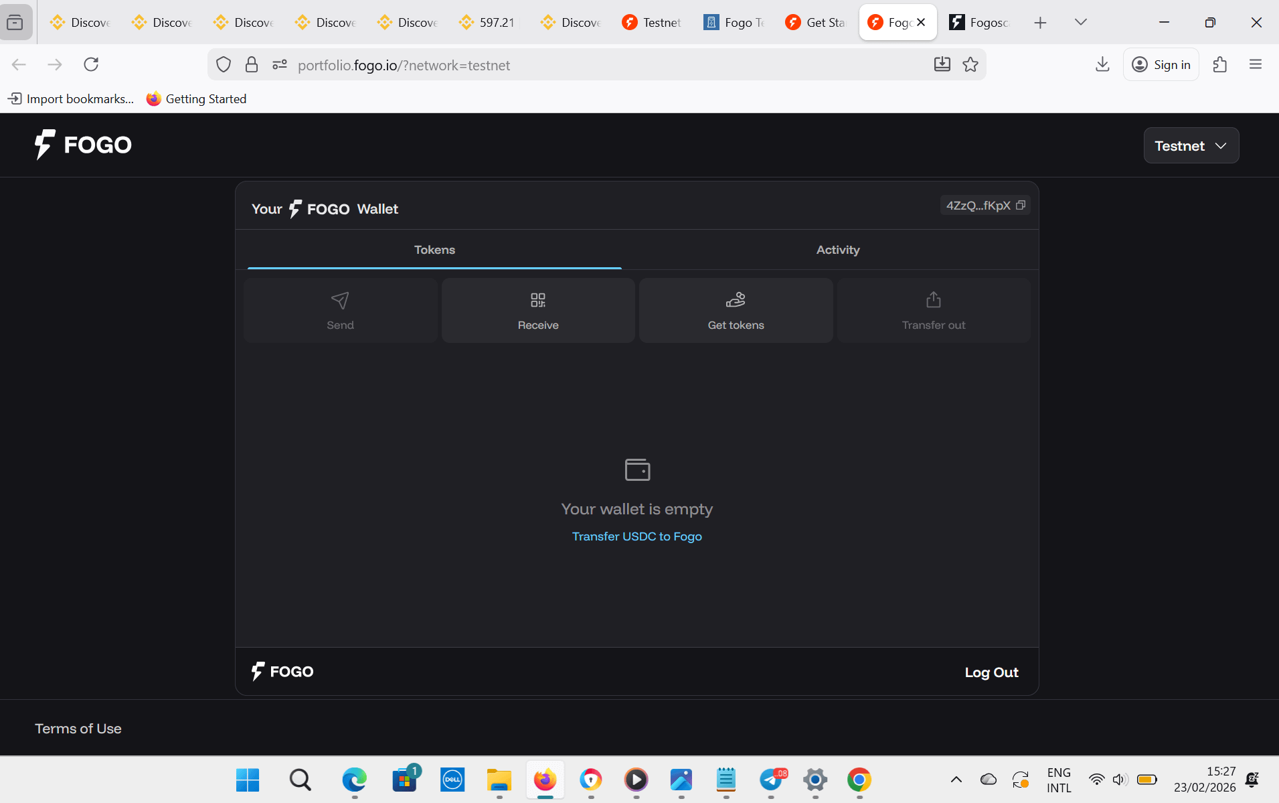Switch to the Fogosc browser tab
Image resolution: width=1279 pixels, height=803 pixels.
pyautogui.click(x=979, y=22)
